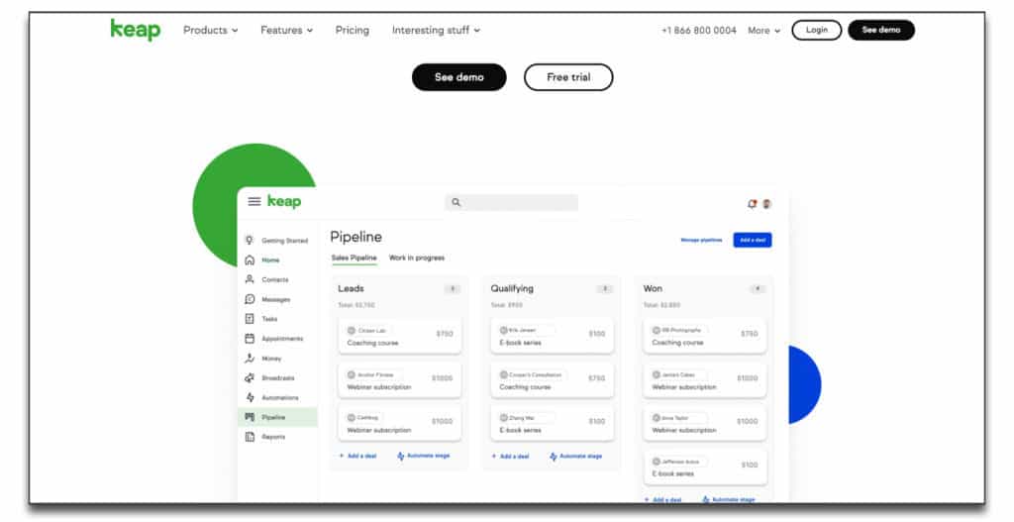Expand the Products dropdown menu
The width and height of the screenshot is (1014, 522).
(210, 30)
